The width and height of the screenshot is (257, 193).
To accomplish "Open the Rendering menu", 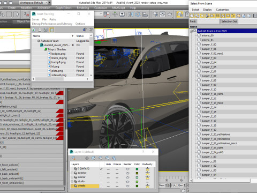I will (x=83, y=8).
